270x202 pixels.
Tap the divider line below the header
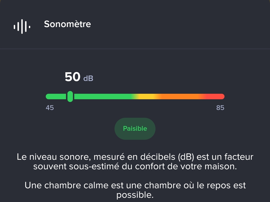[x=135, y=49]
